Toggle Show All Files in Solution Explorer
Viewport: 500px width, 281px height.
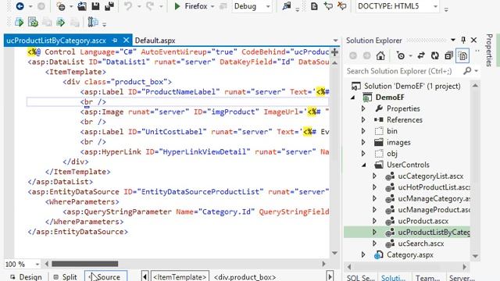(x=462, y=55)
